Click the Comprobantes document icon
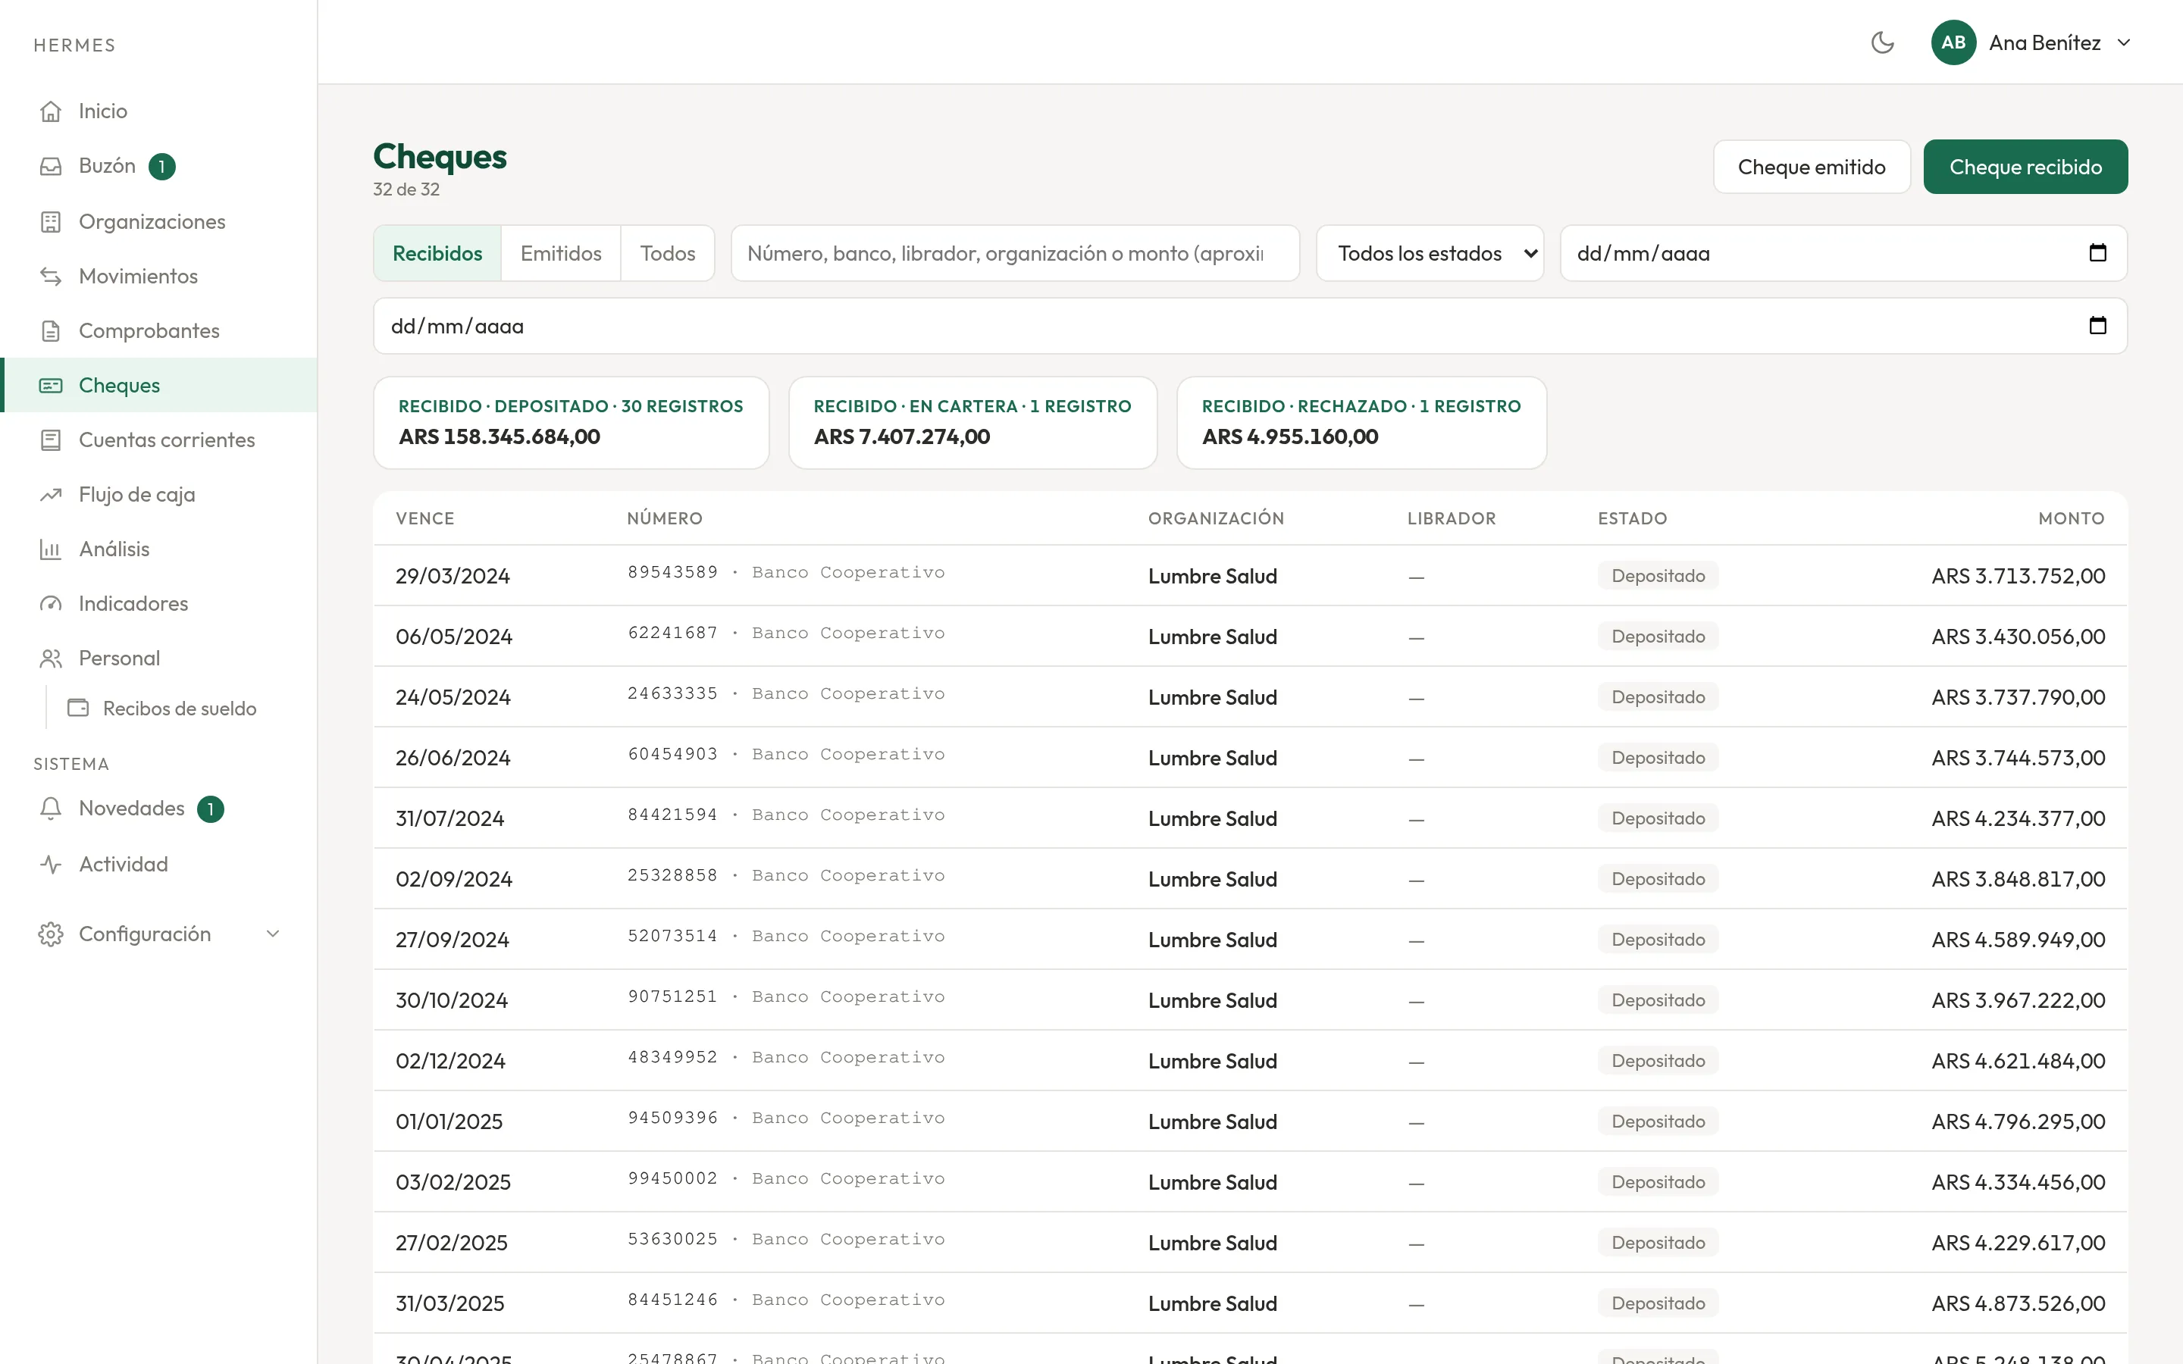This screenshot has width=2183, height=1364. [x=51, y=331]
